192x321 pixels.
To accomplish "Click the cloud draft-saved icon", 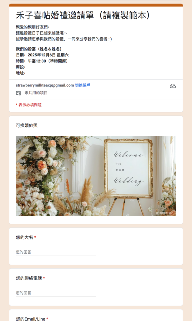I will 173,86.
